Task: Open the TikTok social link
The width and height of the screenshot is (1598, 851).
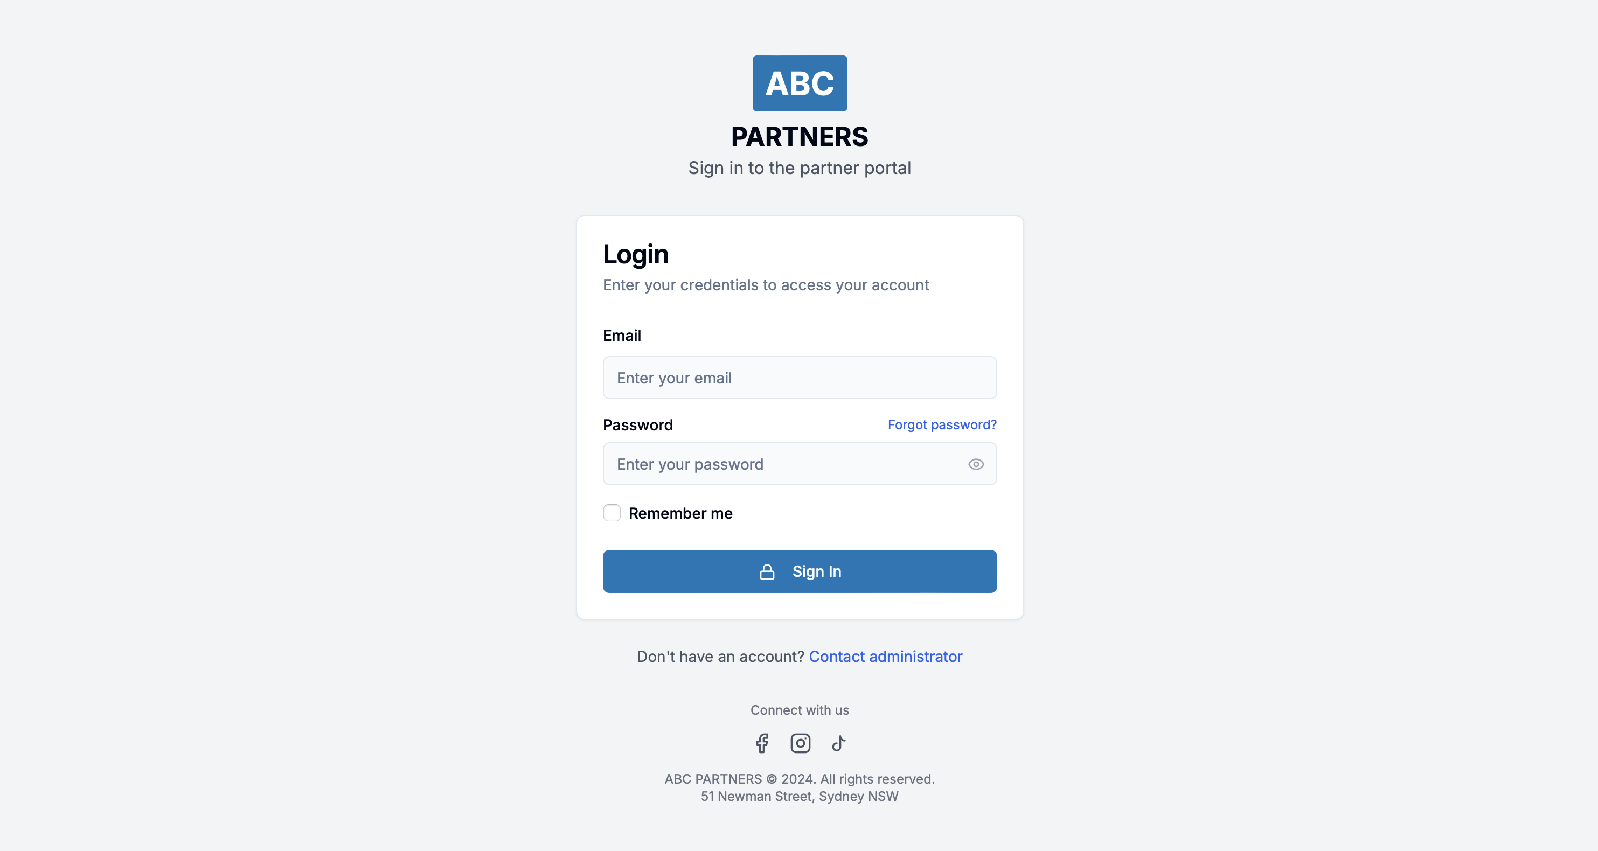Action: (839, 743)
